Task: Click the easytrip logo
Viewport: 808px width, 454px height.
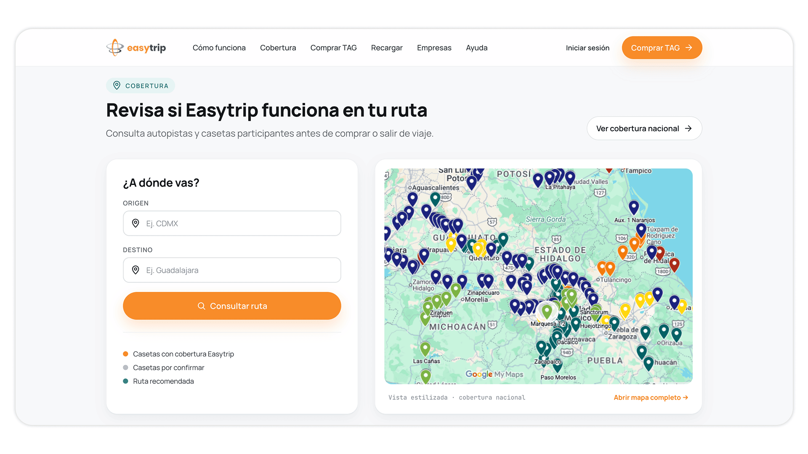Action: [x=136, y=48]
